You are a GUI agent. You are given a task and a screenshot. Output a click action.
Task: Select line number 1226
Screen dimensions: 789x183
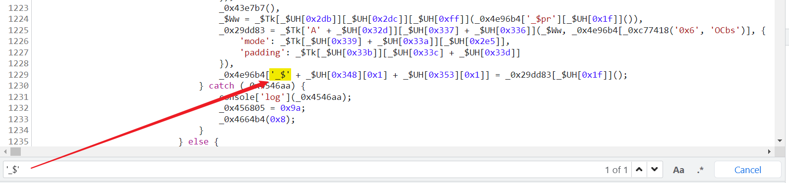(x=18, y=41)
